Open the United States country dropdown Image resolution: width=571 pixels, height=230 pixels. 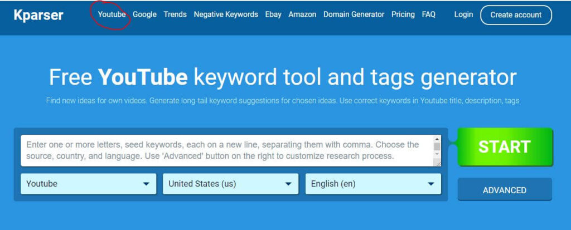[230, 184]
